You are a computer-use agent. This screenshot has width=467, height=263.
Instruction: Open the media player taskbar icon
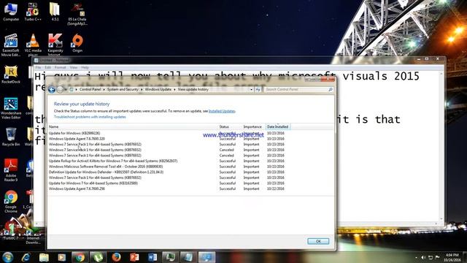61,257
